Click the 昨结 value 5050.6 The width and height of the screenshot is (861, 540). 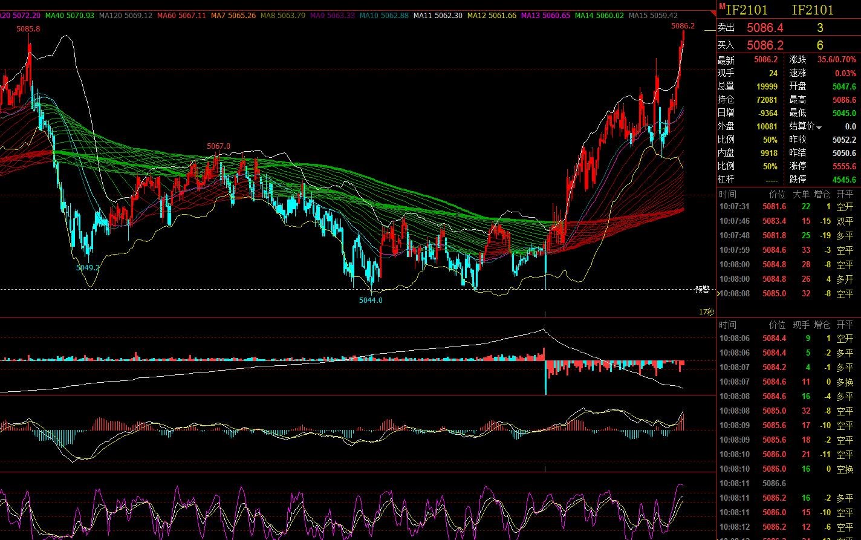coord(844,153)
